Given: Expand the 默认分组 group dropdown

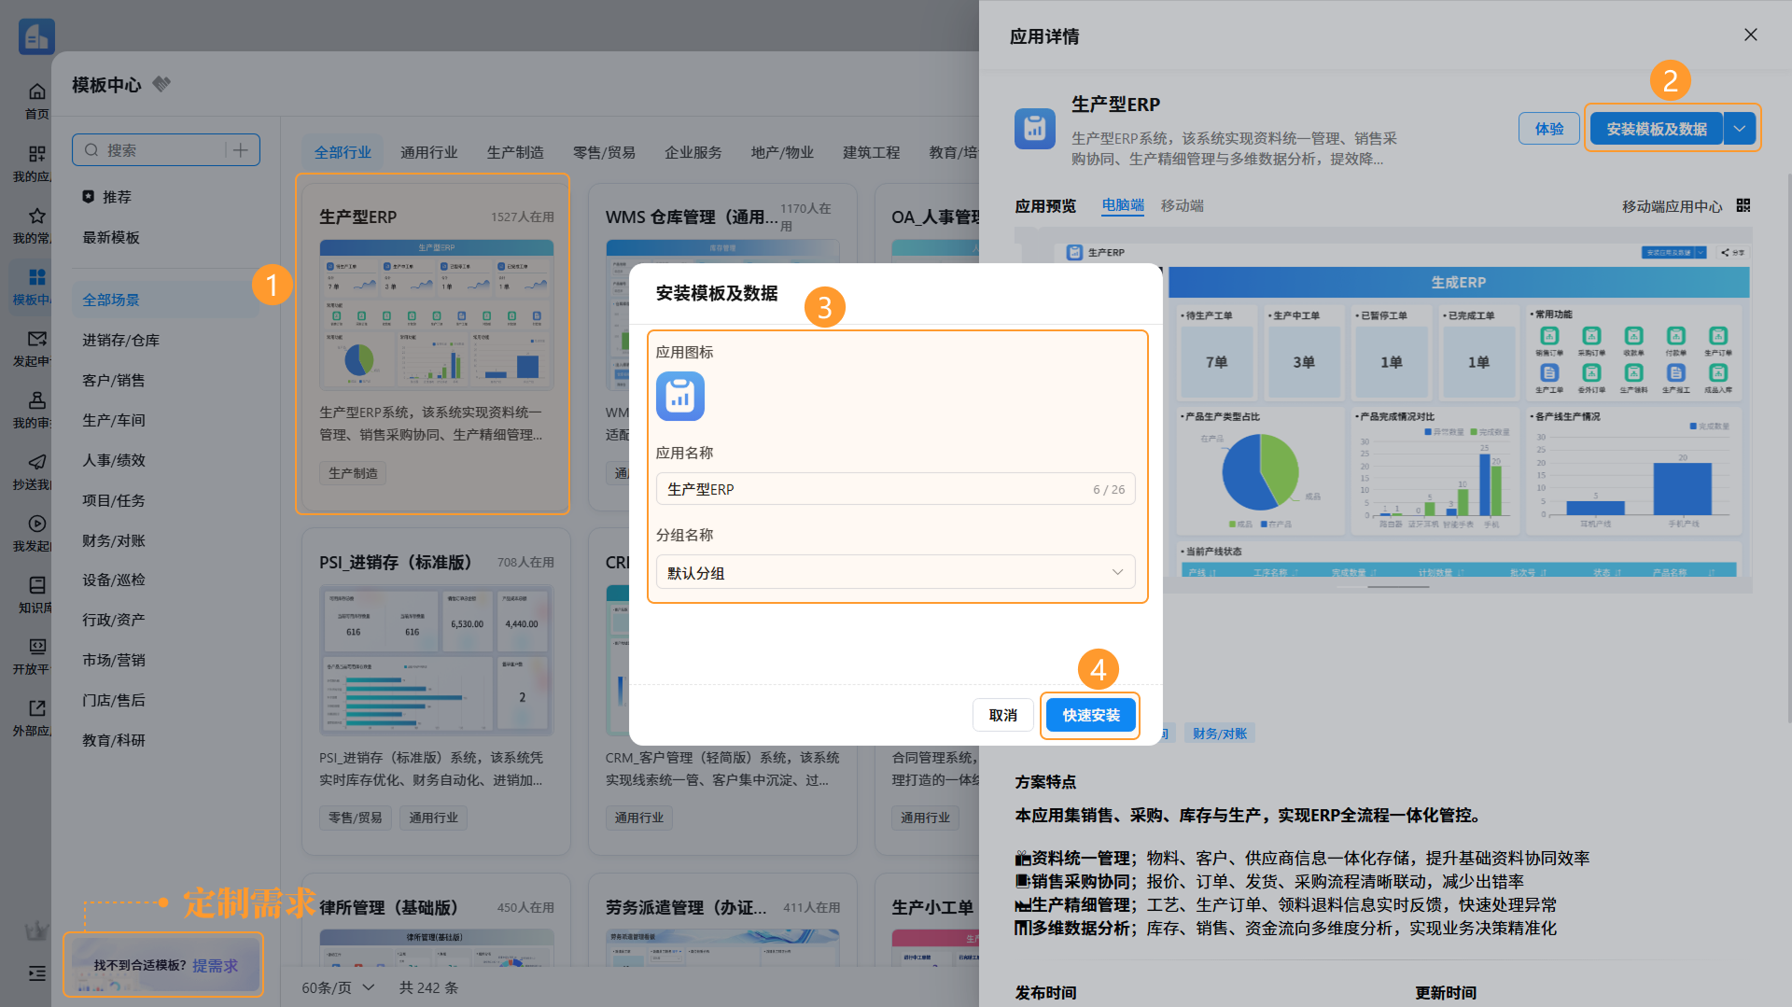Looking at the screenshot, I should (895, 572).
